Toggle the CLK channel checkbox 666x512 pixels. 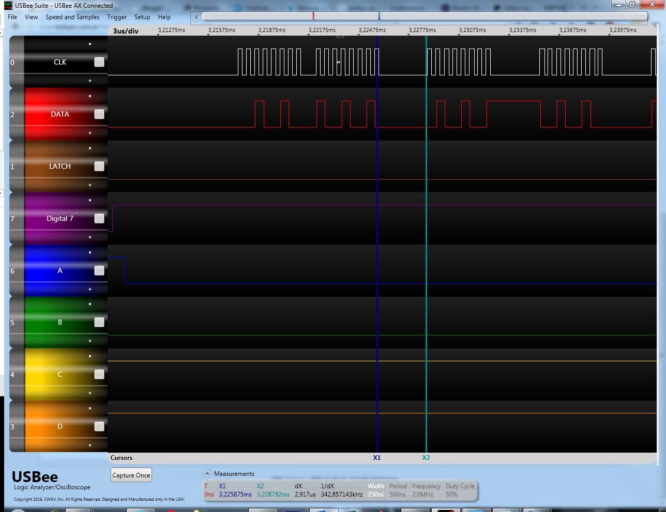point(99,62)
